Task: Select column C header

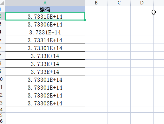Action: pyautogui.click(x=119, y=3)
